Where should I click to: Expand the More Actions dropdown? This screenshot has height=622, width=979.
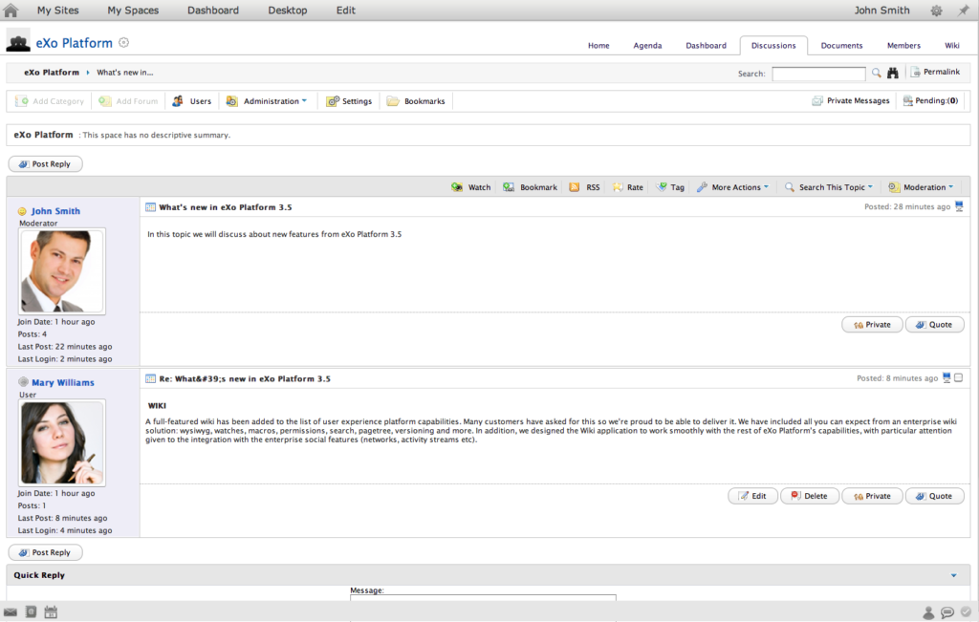733,187
